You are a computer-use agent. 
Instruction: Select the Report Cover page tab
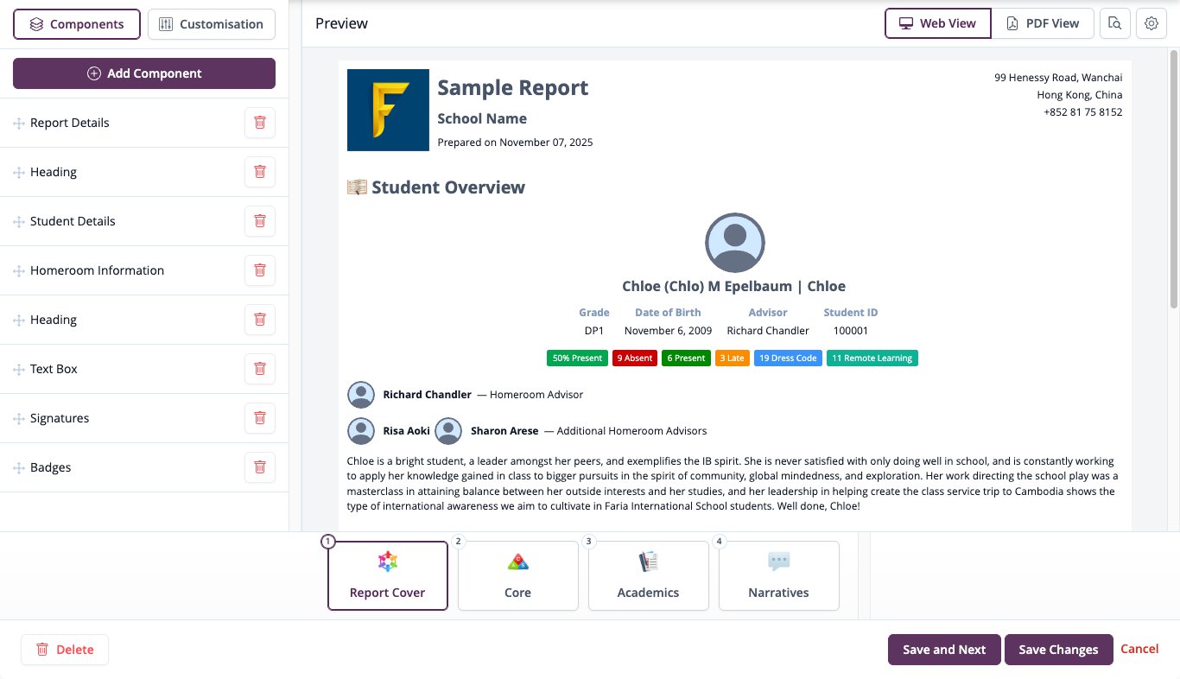[x=388, y=576]
